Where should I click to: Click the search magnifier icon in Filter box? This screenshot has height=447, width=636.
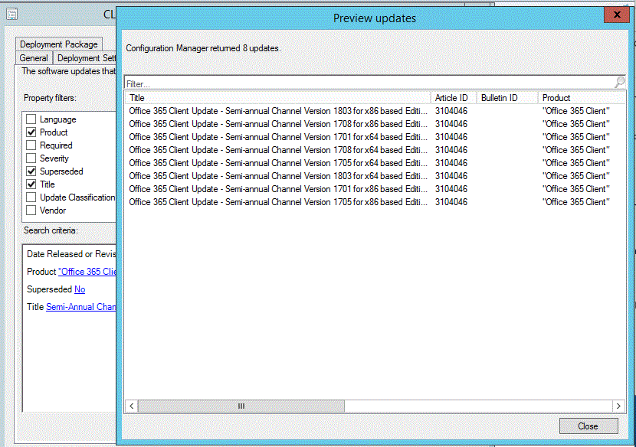tap(619, 82)
